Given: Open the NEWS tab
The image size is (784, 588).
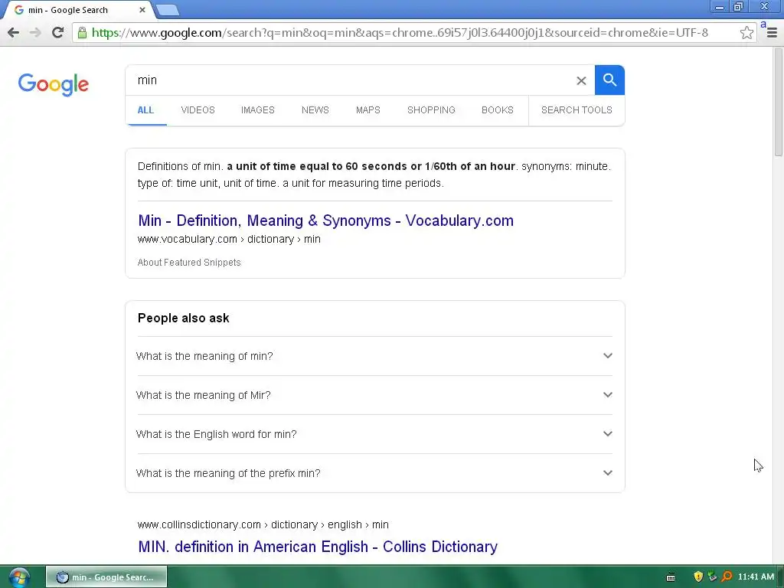Looking at the screenshot, I should click(x=315, y=110).
